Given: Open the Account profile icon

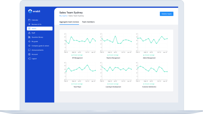Looking at the screenshot, I should coord(29,54).
